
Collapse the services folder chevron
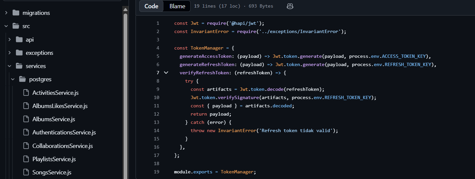10,66
